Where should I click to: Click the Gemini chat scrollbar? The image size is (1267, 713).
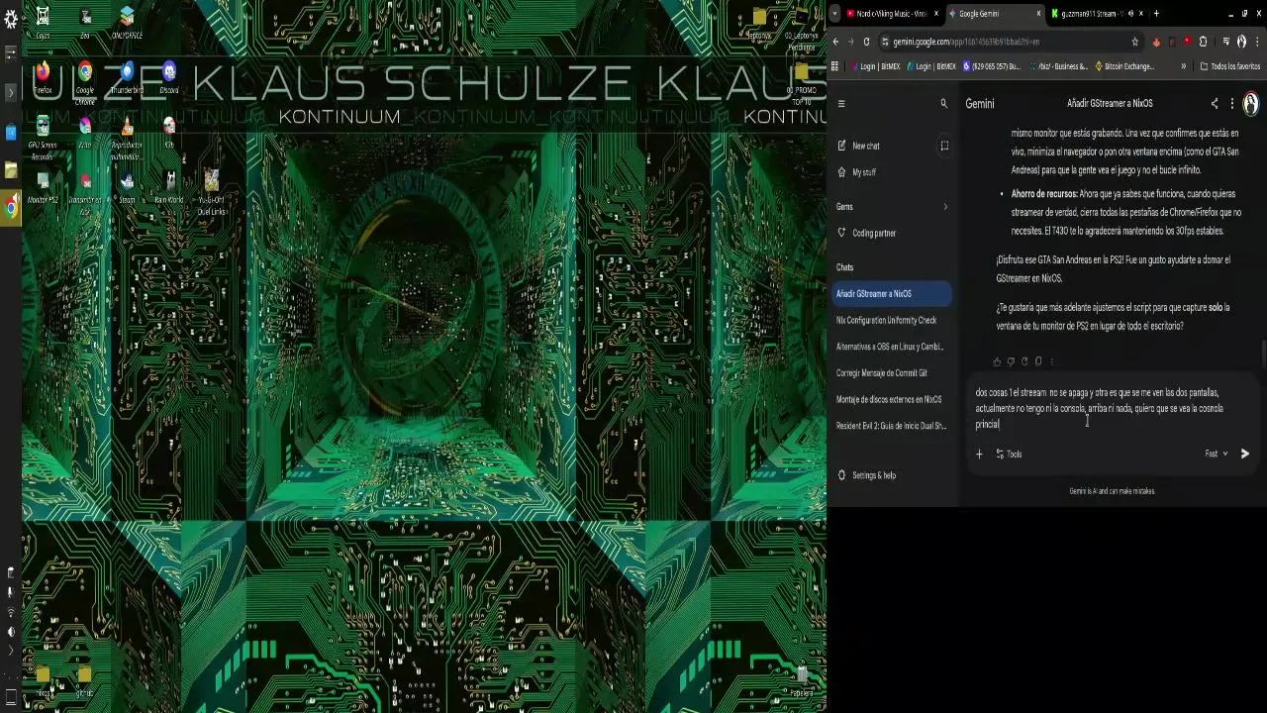(1263, 354)
